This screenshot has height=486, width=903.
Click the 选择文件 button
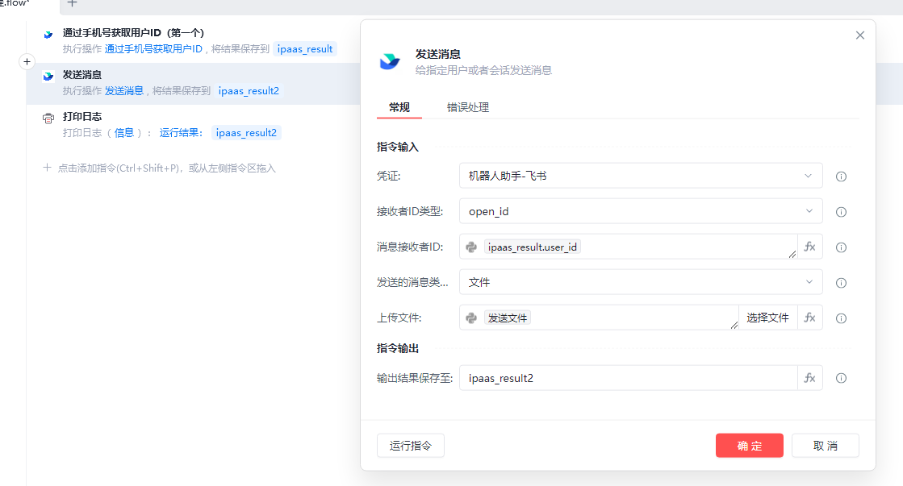pos(767,318)
